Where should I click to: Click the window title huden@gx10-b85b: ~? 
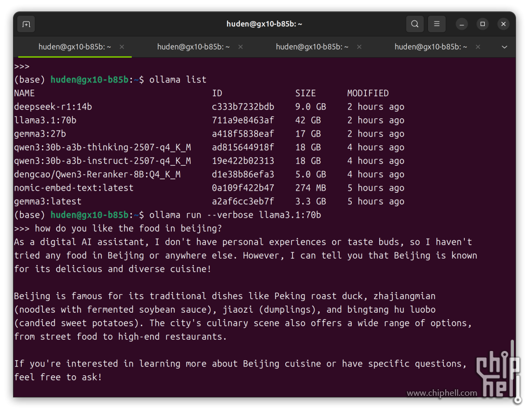point(264,24)
